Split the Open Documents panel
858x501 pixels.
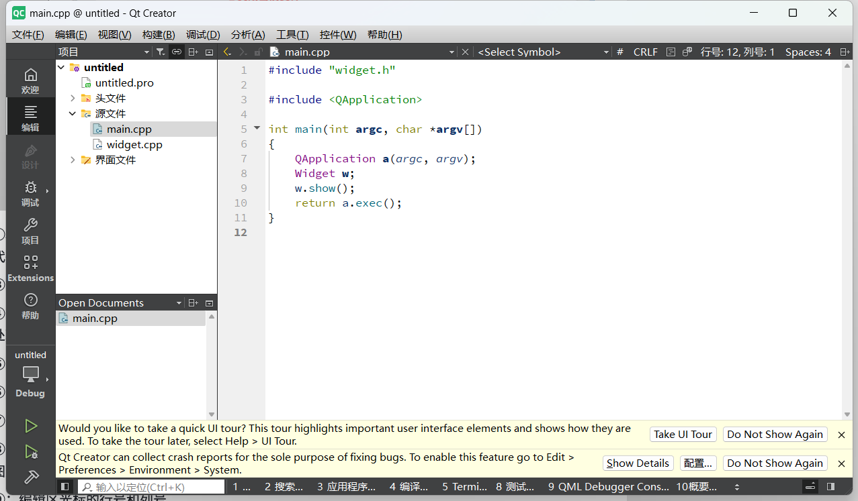pyautogui.click(x=193, y=303)
